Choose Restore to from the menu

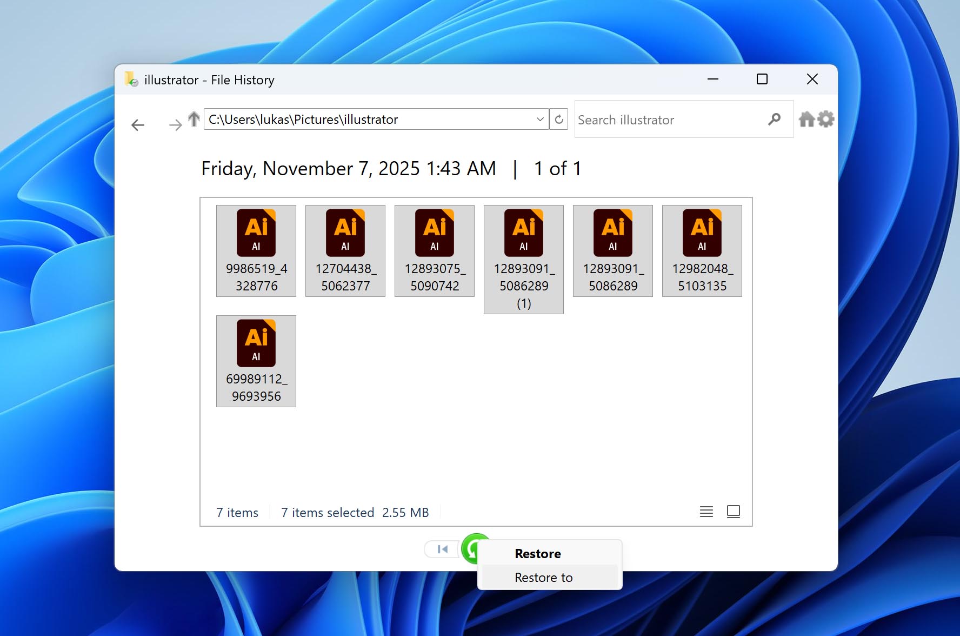(x=543, y=577)
